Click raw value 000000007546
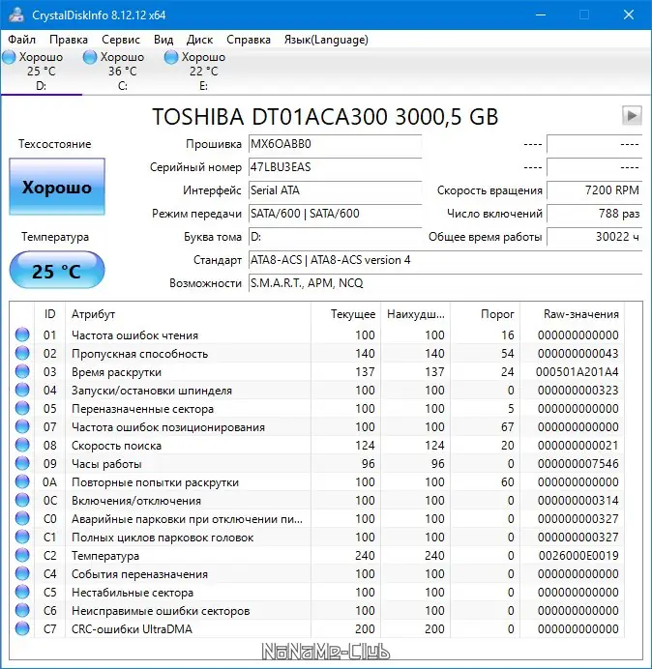Viewport: 652px width, 669px height. click(578, 464)
